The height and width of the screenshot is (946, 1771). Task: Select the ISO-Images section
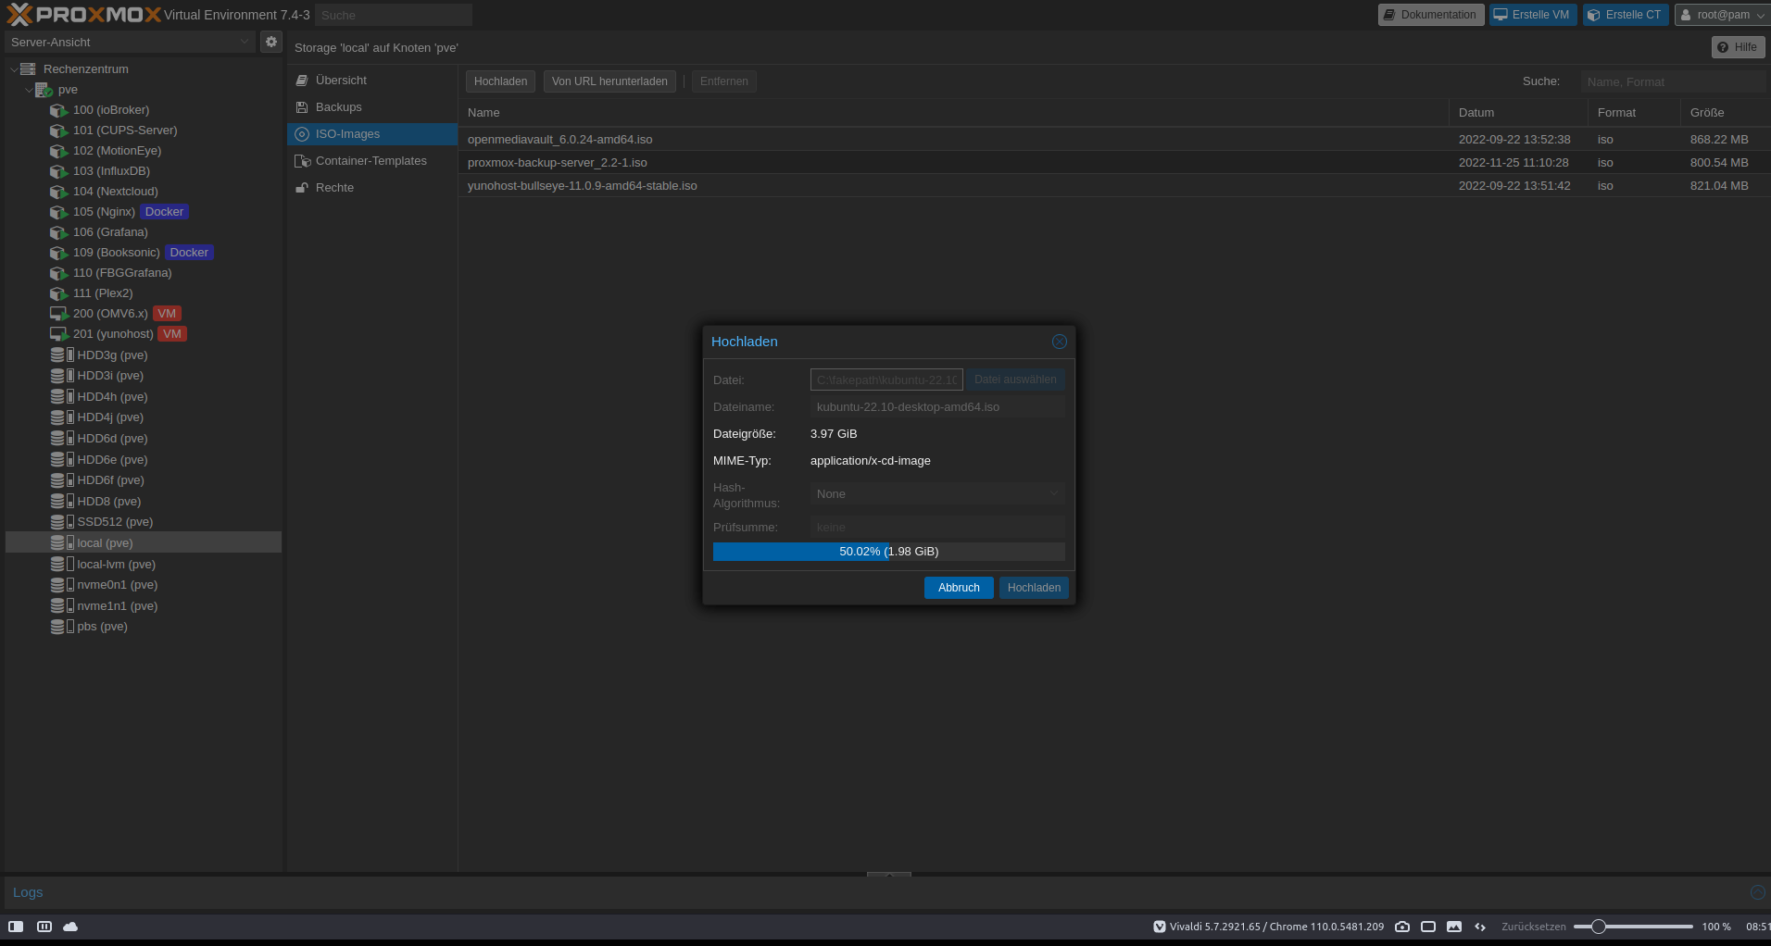tap(372, 134)
